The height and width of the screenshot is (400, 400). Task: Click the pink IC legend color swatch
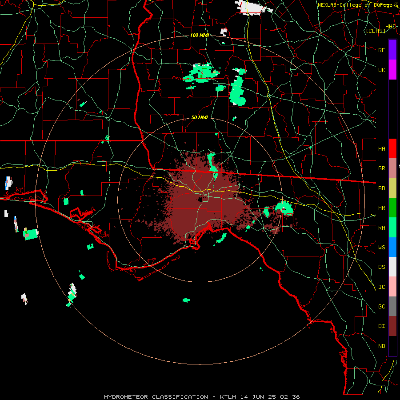coord(392,287)
